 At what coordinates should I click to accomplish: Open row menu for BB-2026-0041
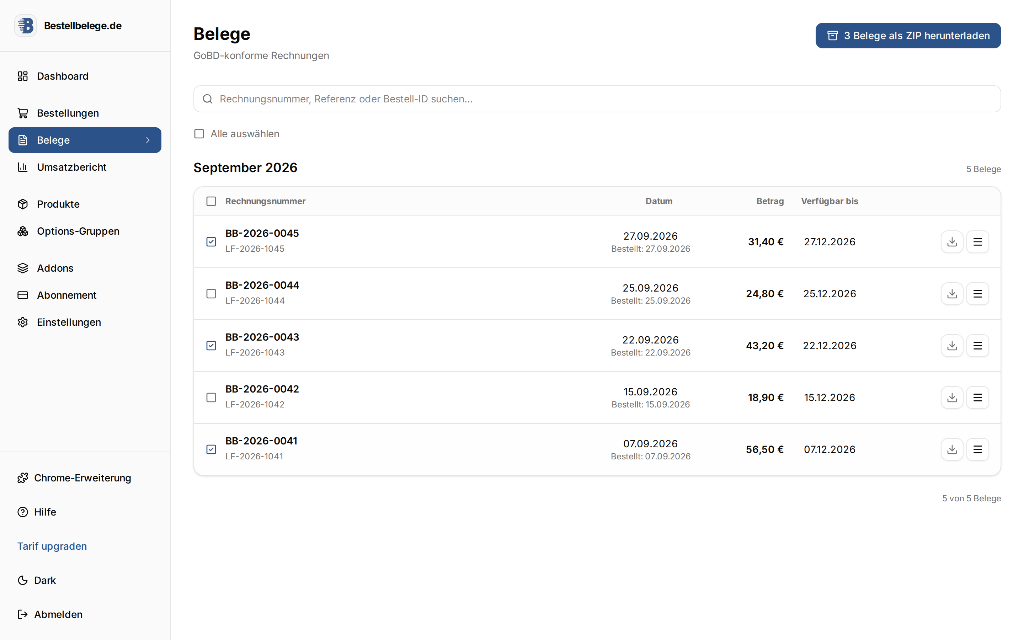point(977,449)
